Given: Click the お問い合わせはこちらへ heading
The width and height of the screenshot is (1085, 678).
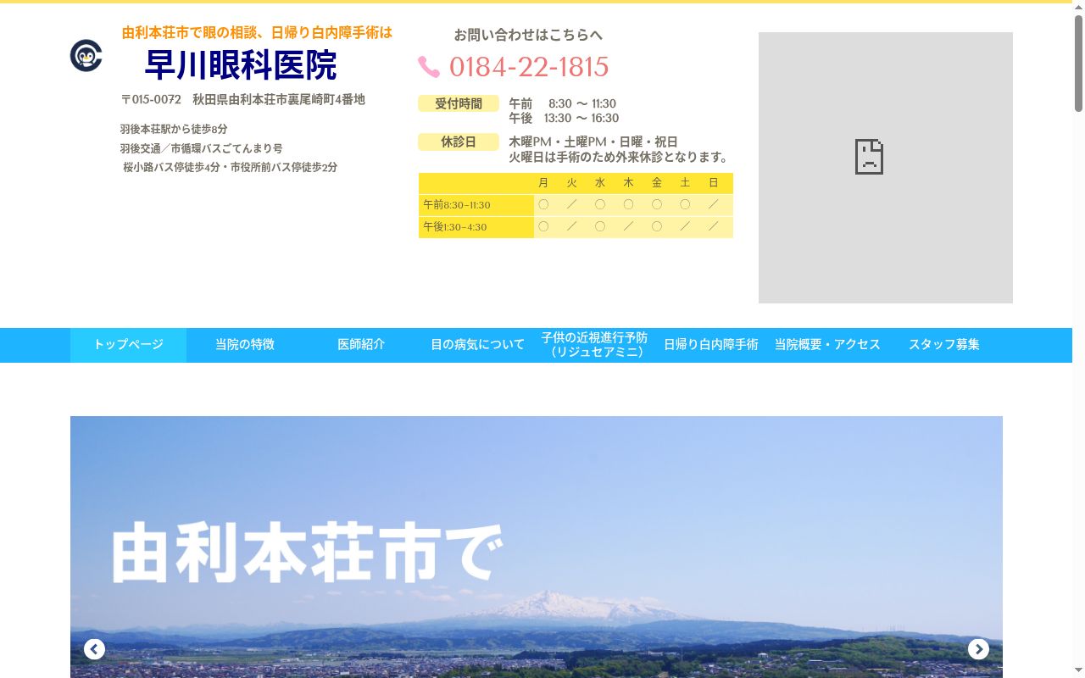Looking at the screenshot, I should [528, 35].
